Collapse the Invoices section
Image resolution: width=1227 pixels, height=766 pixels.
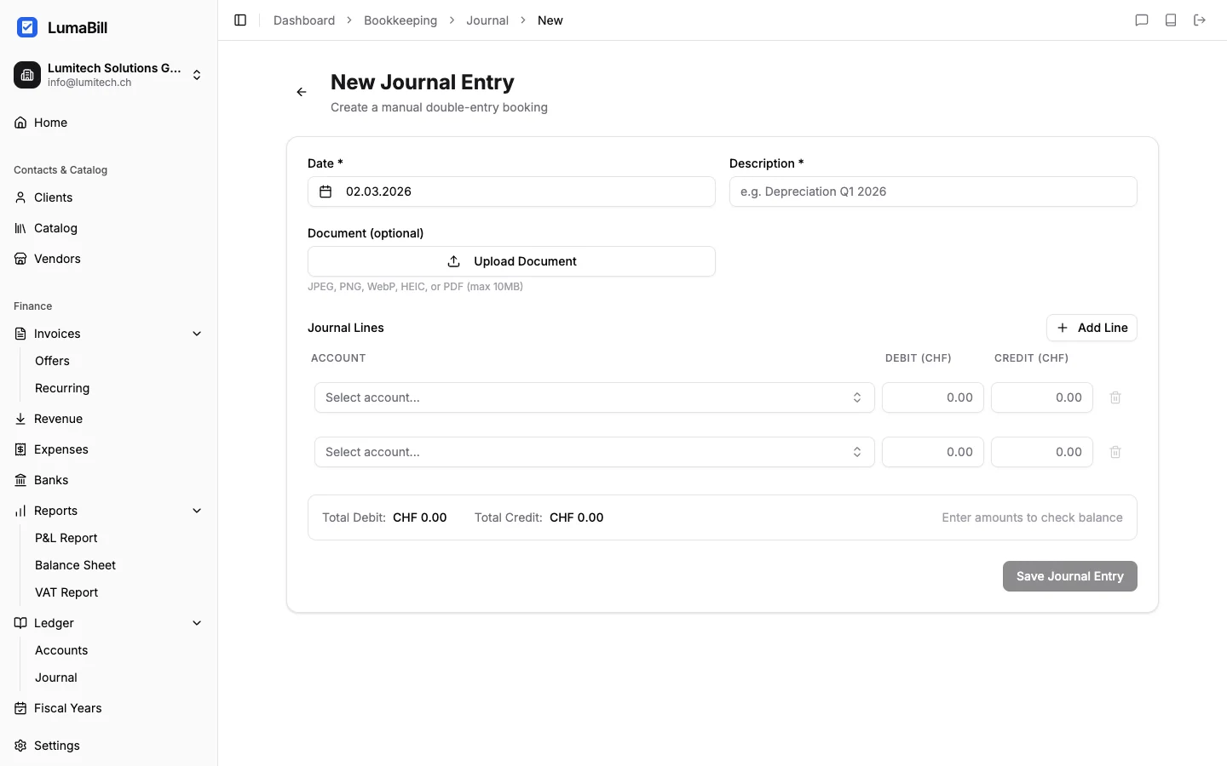click(197, 334)
